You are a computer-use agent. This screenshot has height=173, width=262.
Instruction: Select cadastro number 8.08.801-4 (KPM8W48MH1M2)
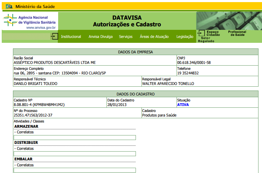pyautogui.click(x=39, y=105)
